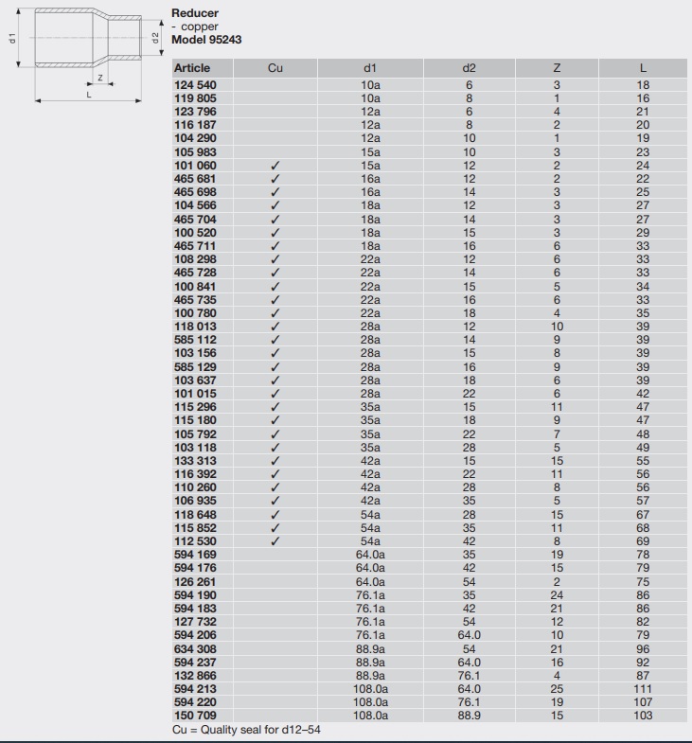Select article number 585 112
The width and height of the screenshot is (692, 743).
click(x=195, y=340)
